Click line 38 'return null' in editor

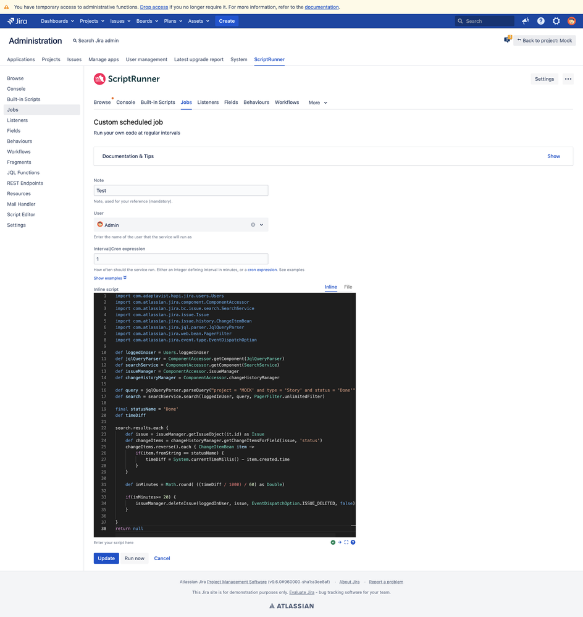[129, 529]
